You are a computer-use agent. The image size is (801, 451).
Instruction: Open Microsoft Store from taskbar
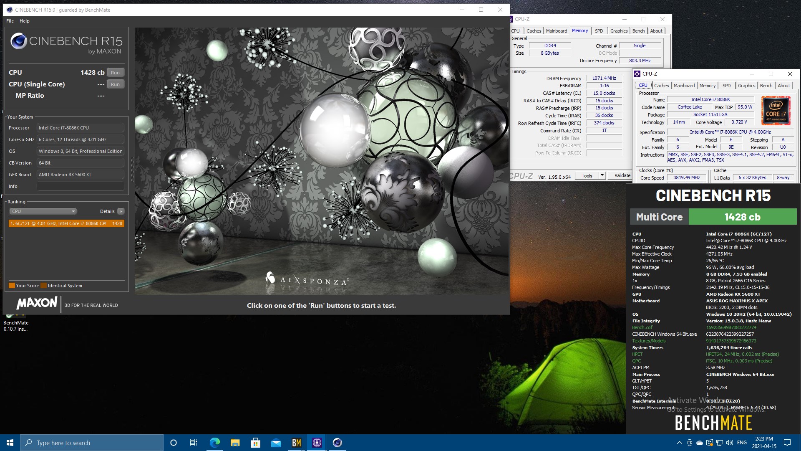coord(255,443)
